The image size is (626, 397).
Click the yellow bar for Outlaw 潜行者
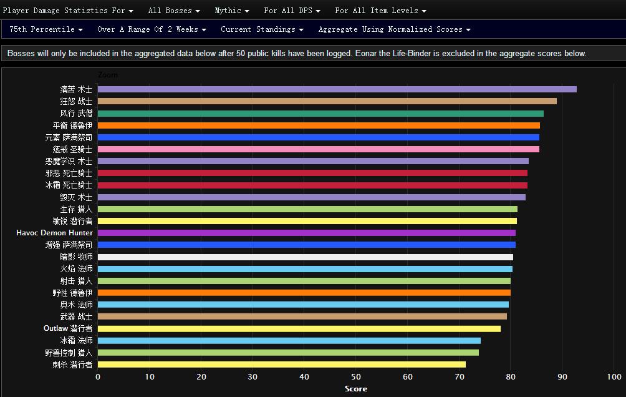[299, 328]
